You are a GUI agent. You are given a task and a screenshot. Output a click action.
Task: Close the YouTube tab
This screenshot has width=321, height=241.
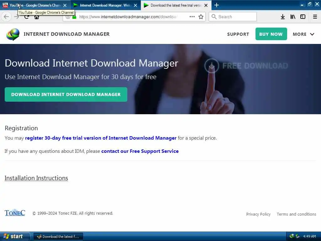[x=65, y=5]
